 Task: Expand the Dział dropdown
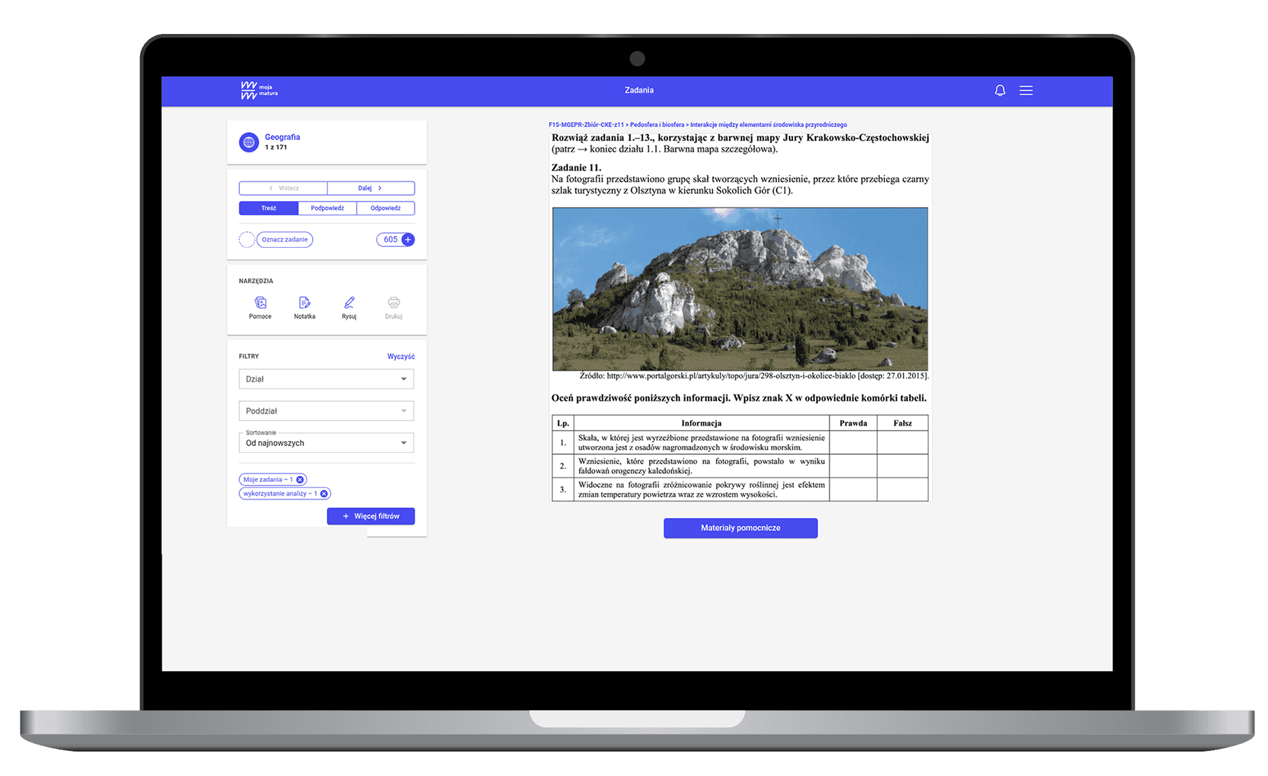coord(326,379)
